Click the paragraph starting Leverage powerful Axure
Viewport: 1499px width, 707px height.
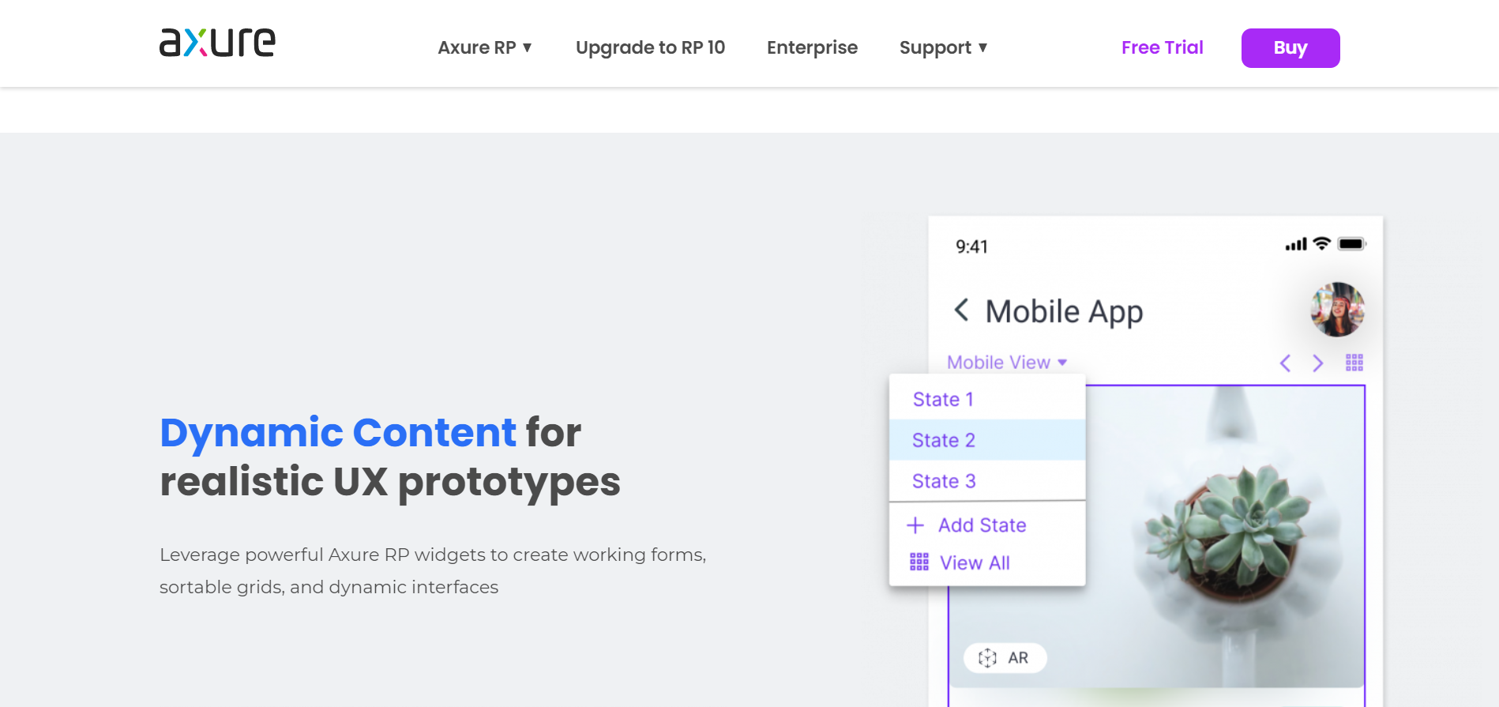point(433,570)
